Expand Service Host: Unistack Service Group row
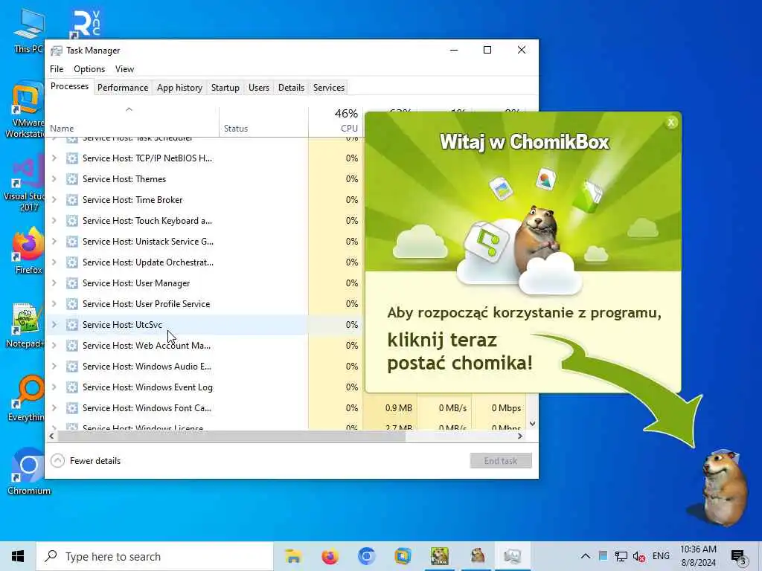 [54, 242]
